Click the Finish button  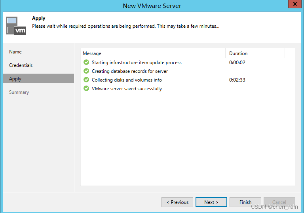(245, 202)
